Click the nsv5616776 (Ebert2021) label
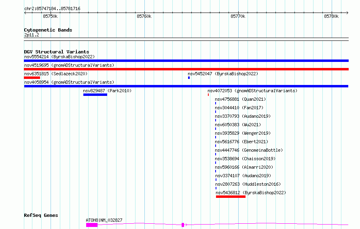 [241, 142]
